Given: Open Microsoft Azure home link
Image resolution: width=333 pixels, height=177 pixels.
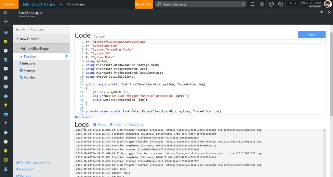Looking at the screenshot, I should (x=39, y=4).
